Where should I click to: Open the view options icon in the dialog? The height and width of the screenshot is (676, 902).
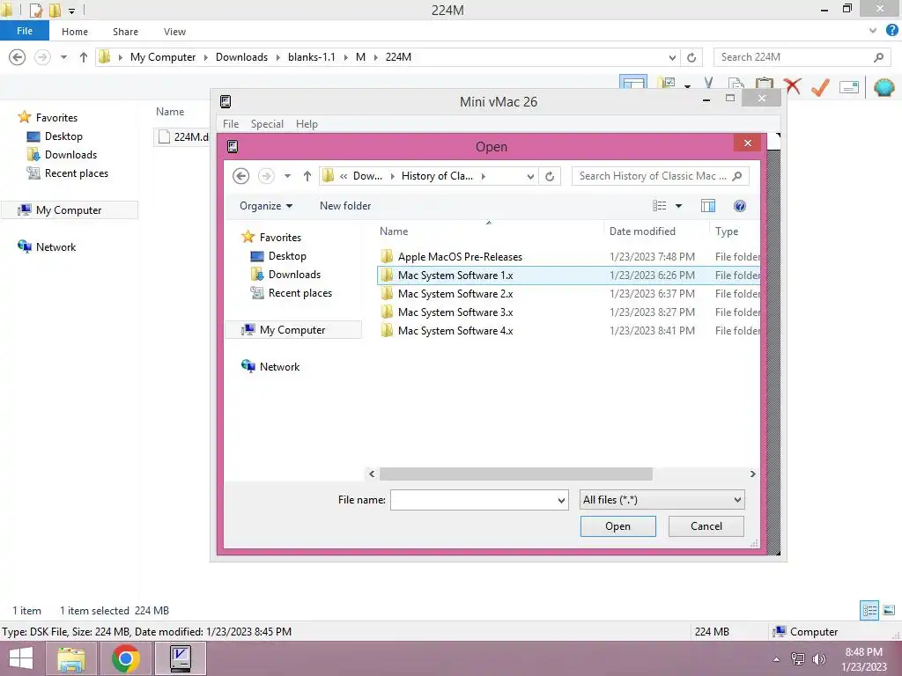pyautogui.click(x=659, y=206)
